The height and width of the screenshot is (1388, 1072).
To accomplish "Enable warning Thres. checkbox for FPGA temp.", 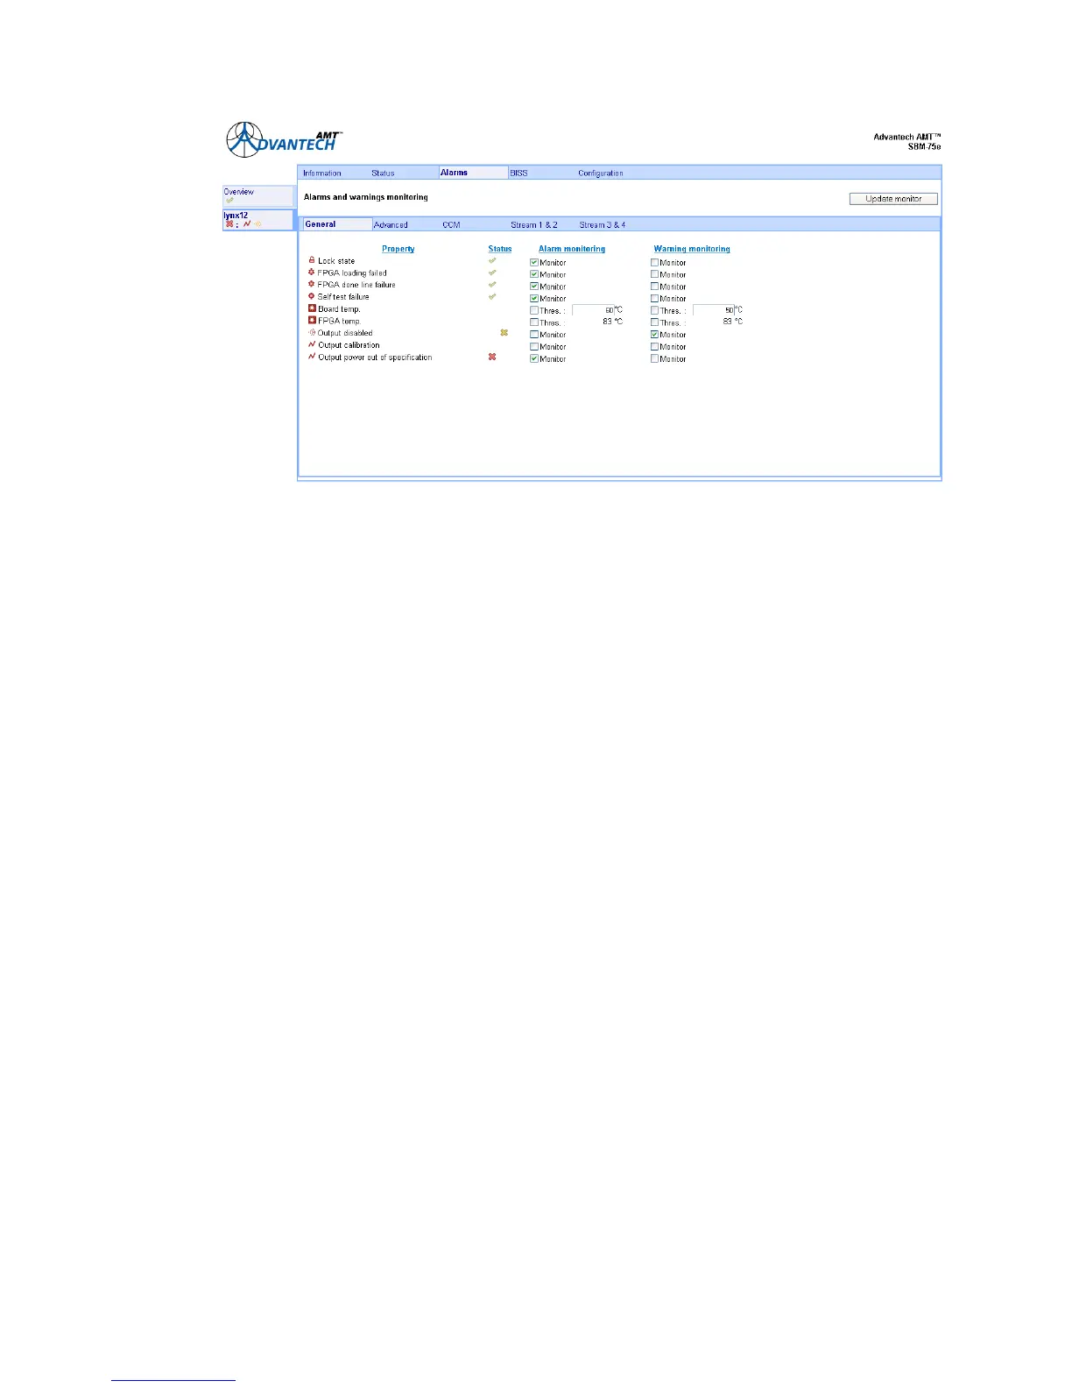I will [654, 322].
